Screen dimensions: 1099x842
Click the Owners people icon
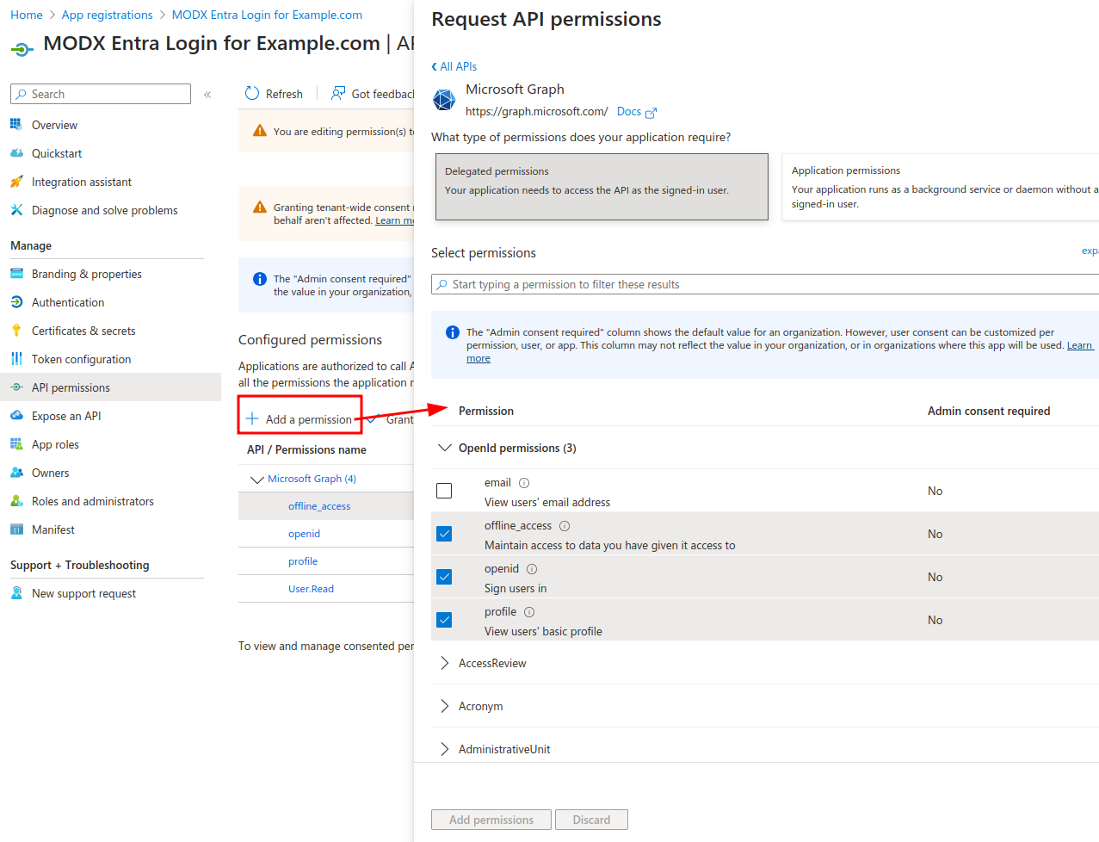coord(16,473)
